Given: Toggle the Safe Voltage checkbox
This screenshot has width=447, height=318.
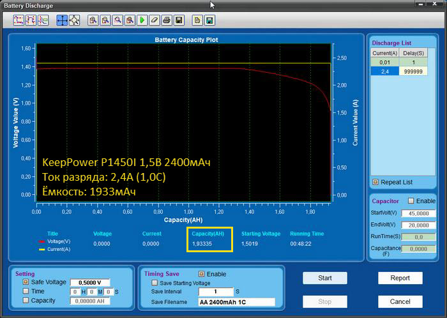Looking at the screenshot, I should [x=26, y=282].
